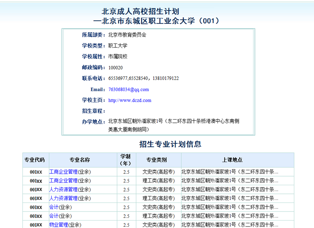The height and width of the screenshot is (228, 314).
Task: Click 人力资源管理 link in the 理工类 row
Action: [63, 199]
